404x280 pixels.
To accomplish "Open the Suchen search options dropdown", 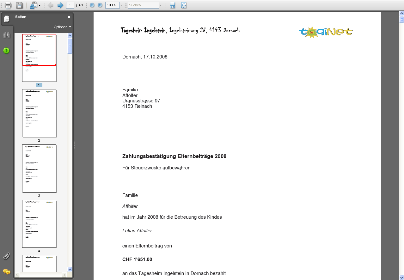I will 161,5.
